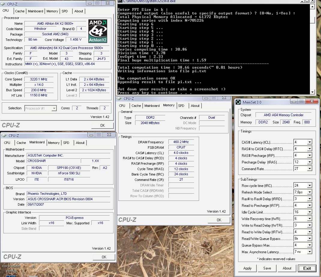
Task: Click the motherboard Model field 'CROSSHAIR'
Action: click(54, 161)
